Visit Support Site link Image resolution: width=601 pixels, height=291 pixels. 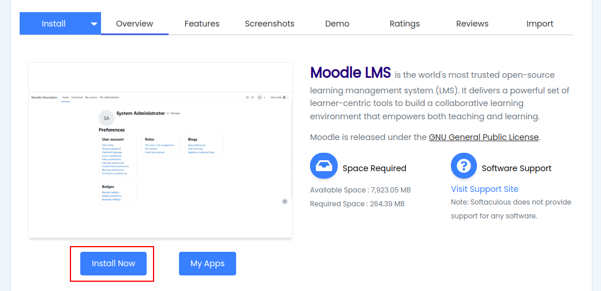pos(484,189)
